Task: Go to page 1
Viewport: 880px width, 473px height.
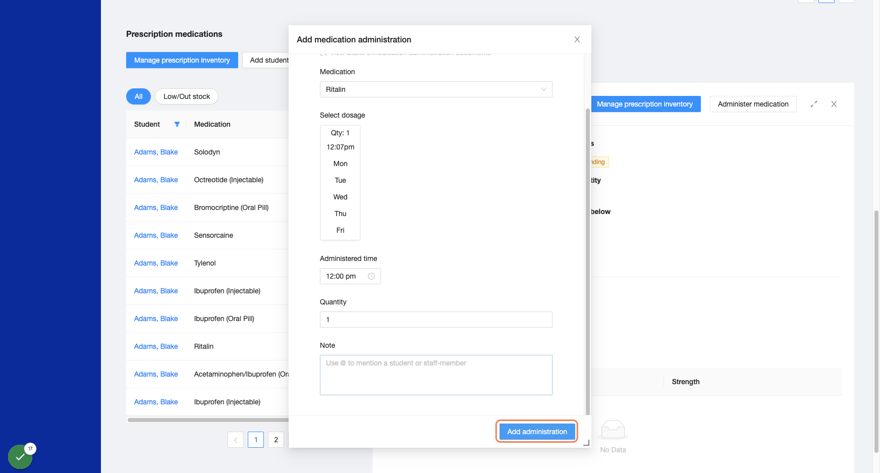Action: (256, 440)
